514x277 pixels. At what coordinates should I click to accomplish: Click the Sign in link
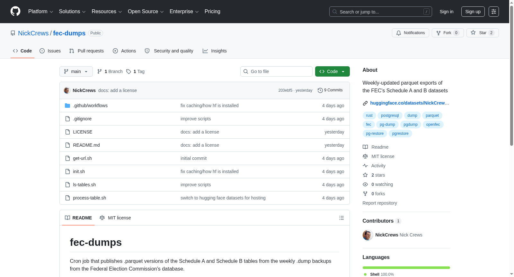[x=447, y=12]
